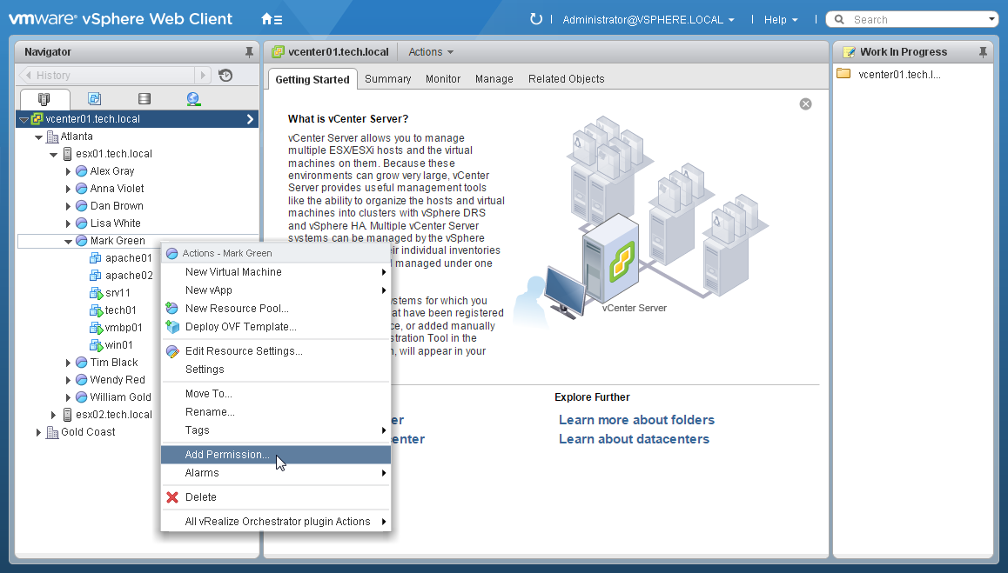Open the Help dropdown menu
This screenshot has height=573, width=1008.
(x=781, y=20)
